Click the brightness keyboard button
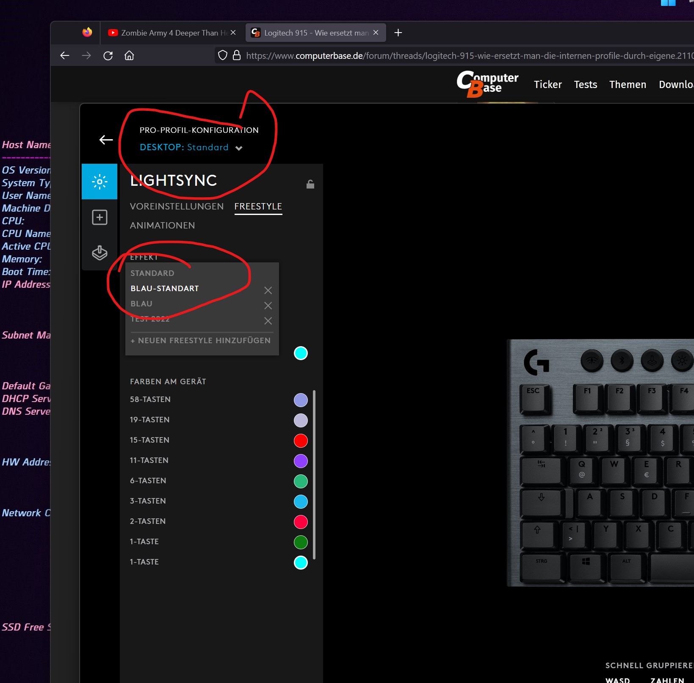Screen dimensions: 694x683 [682, 361]
